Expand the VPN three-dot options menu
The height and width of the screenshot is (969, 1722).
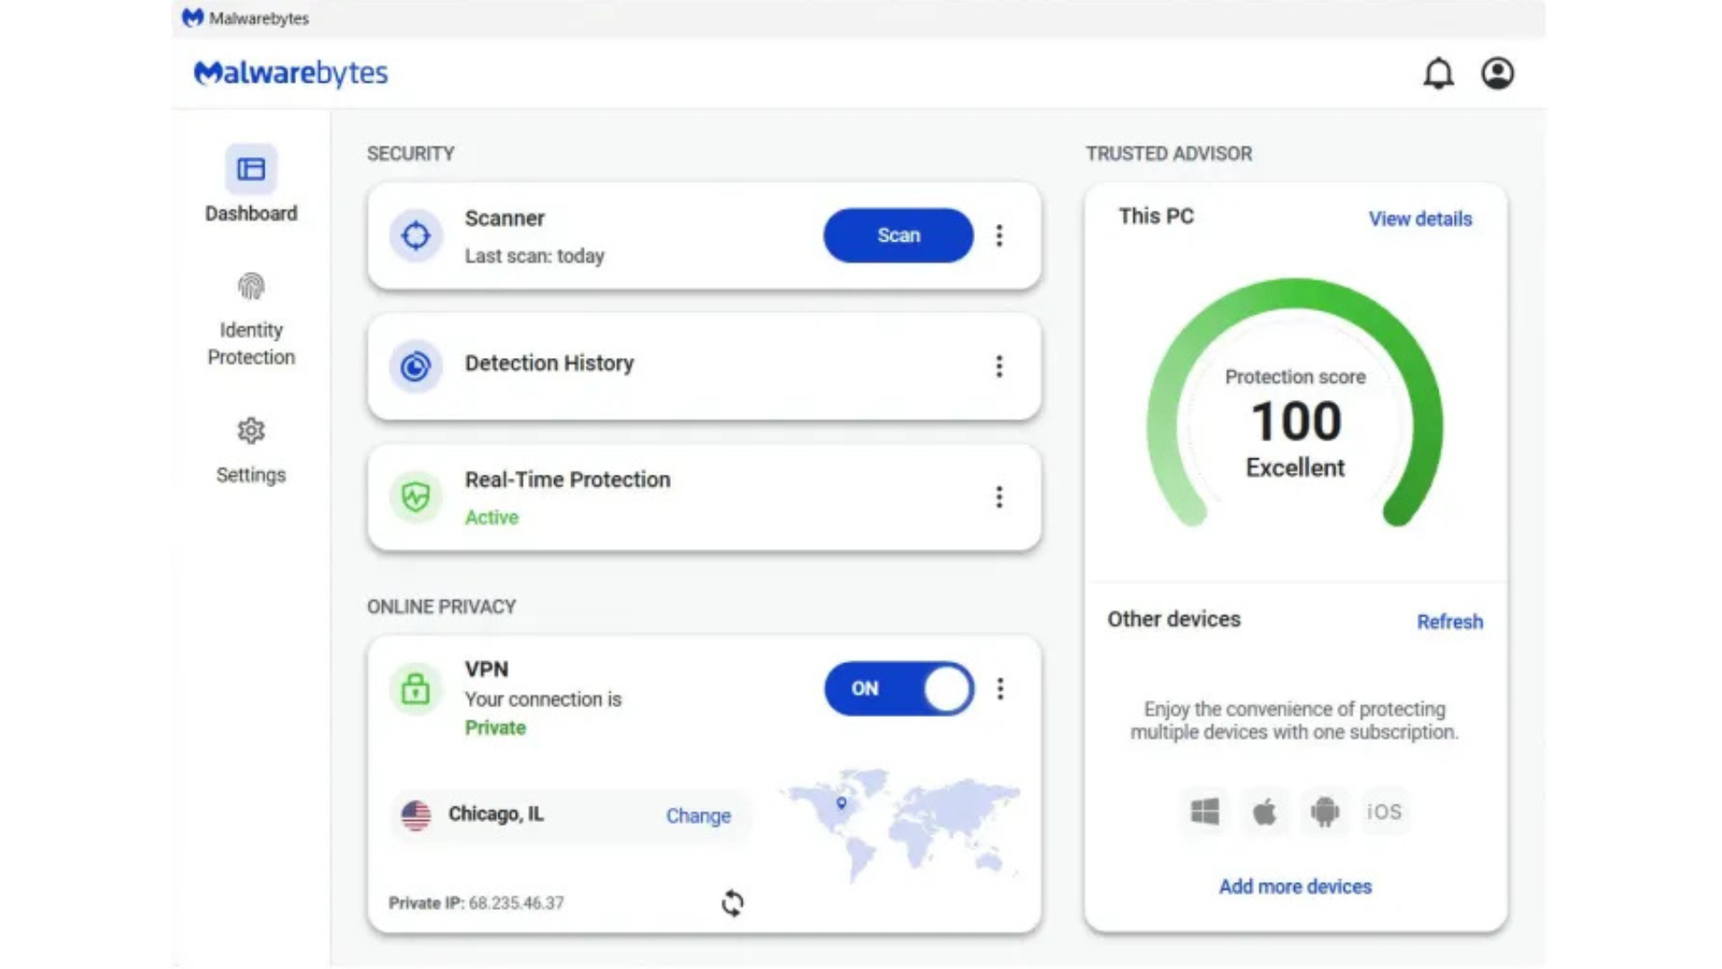[1000, 689]
